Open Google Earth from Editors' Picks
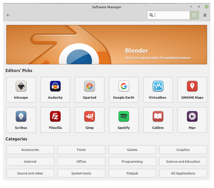The image size is (214, 188). 123,90
